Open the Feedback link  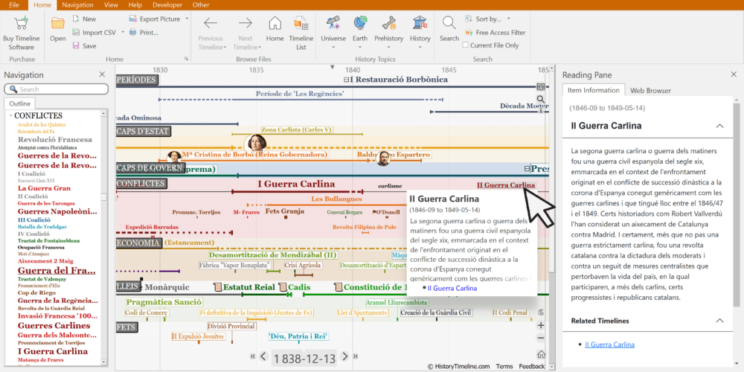531,366
